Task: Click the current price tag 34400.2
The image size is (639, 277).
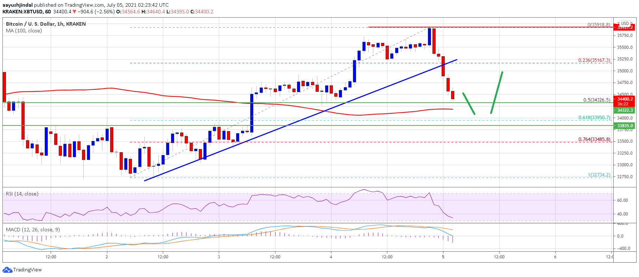Action: click(x=625, y=99)
